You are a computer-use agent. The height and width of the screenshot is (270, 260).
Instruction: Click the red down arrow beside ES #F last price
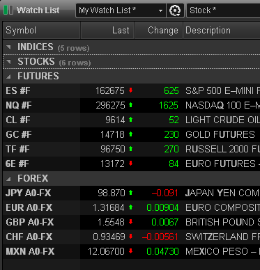pos(131,90)
